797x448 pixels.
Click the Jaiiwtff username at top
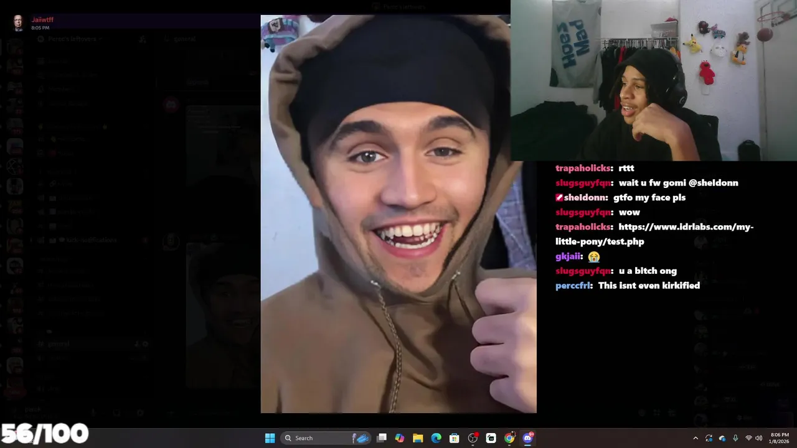click(x=42, y=20)
